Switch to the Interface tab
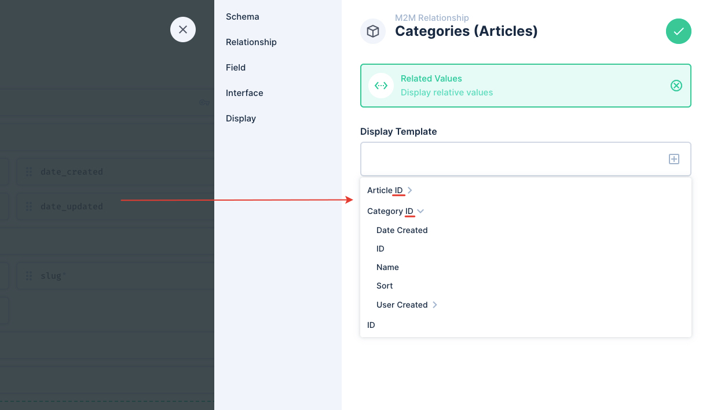Screen dimensions: 710x410 (244, 93)
